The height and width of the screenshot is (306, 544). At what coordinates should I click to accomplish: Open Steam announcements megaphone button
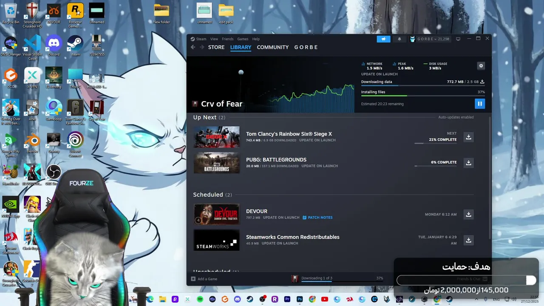pos(383,39)
